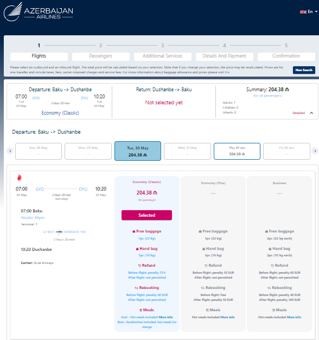Image resolution: width=319 pixels, height=340 pixels.
Task: Choose Tue, 30 May date card
Action: [x=138, y=151]
